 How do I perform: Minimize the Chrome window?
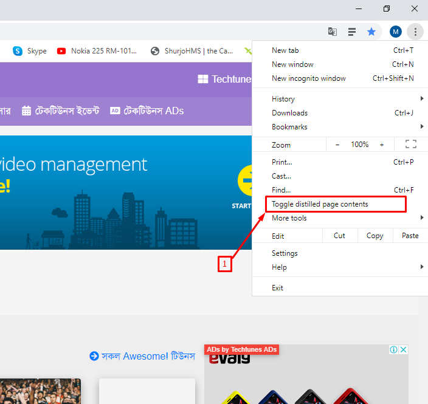point(359,9)
